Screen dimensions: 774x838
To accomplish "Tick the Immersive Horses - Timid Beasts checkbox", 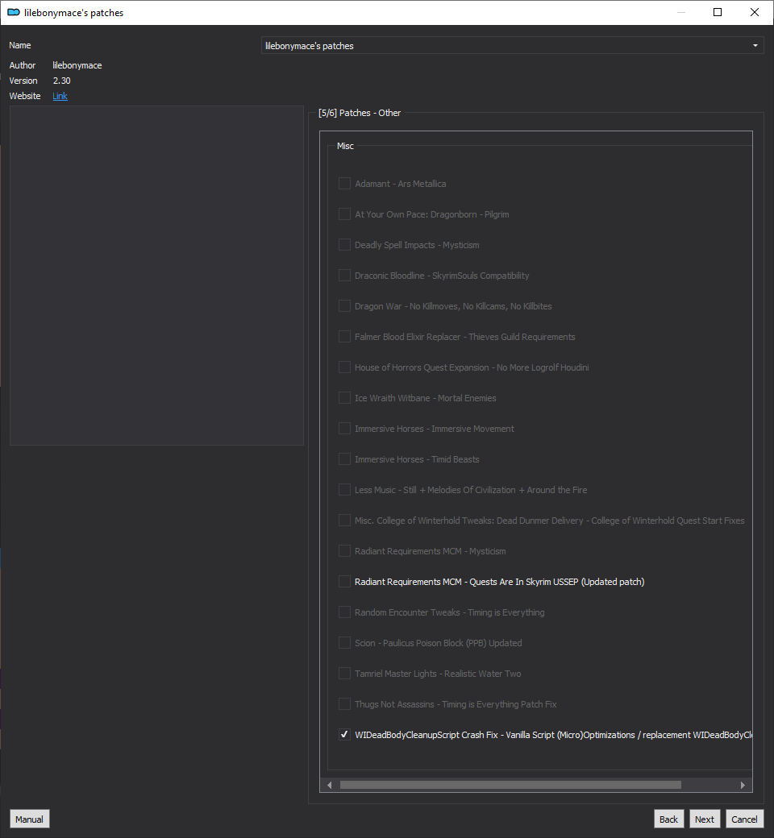I will pos(345,459).
